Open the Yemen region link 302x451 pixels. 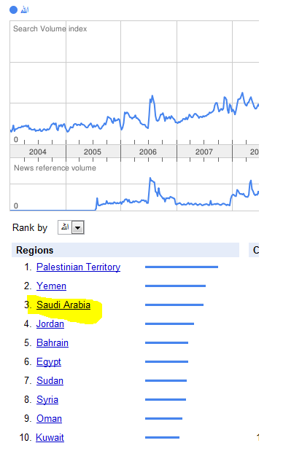pos(51,286)
